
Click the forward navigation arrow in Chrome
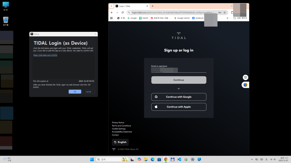(x=117, y=13)
